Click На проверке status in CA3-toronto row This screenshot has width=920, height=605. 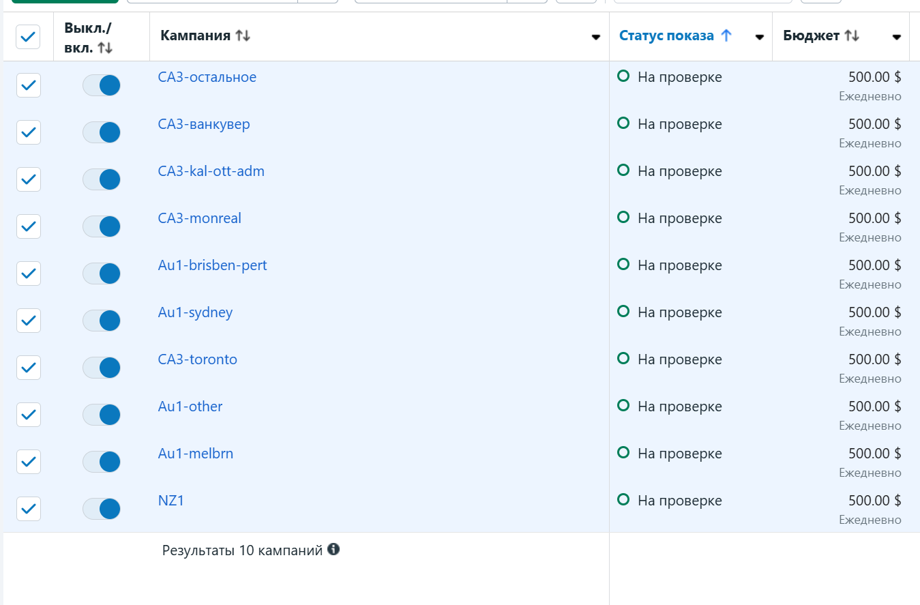[680, 359]
